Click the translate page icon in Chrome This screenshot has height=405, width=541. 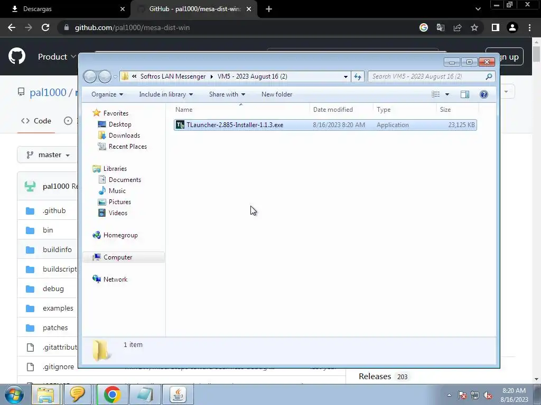(441, 27)
